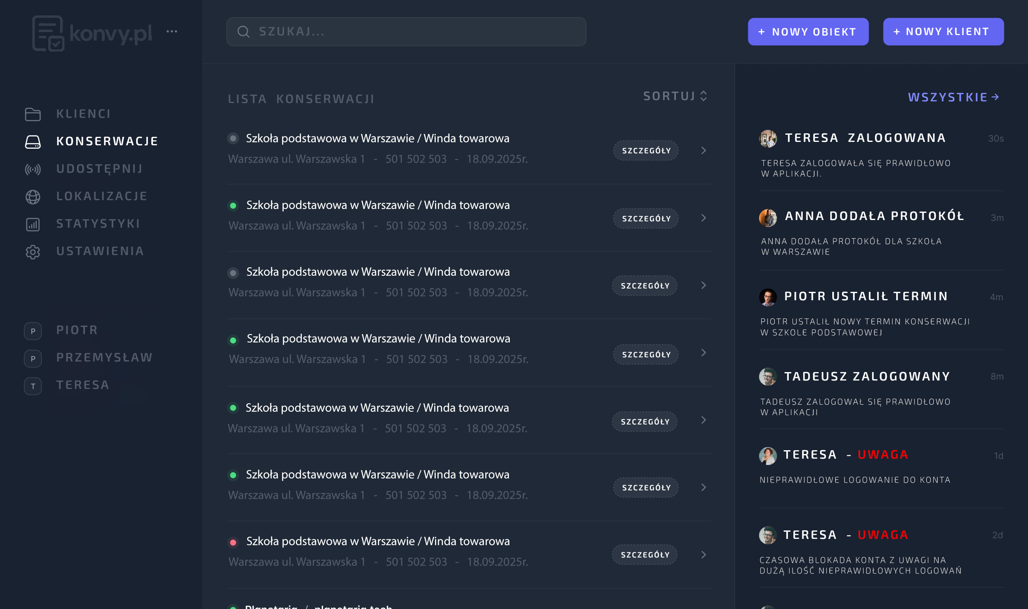Expand the red-status row chevron arrow
Screen dimensions: 1028x609
coord(703,555)
